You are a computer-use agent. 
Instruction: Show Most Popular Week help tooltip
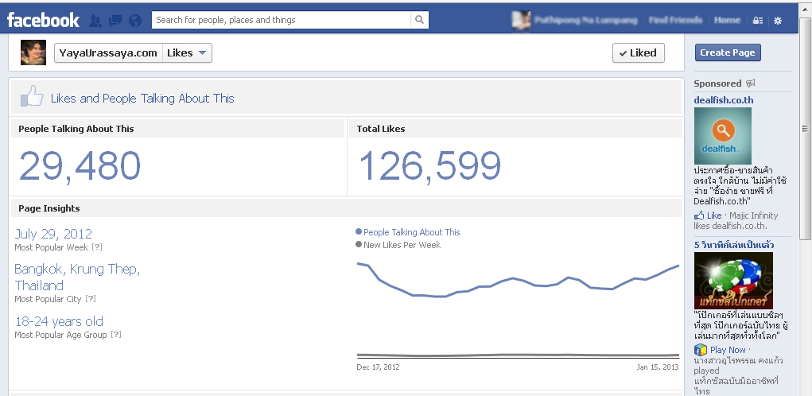click(96, 248)
